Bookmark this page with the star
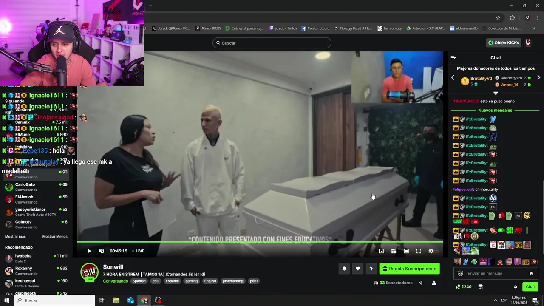The height and width of the screenshot is (306, 544). click(498, 18)
